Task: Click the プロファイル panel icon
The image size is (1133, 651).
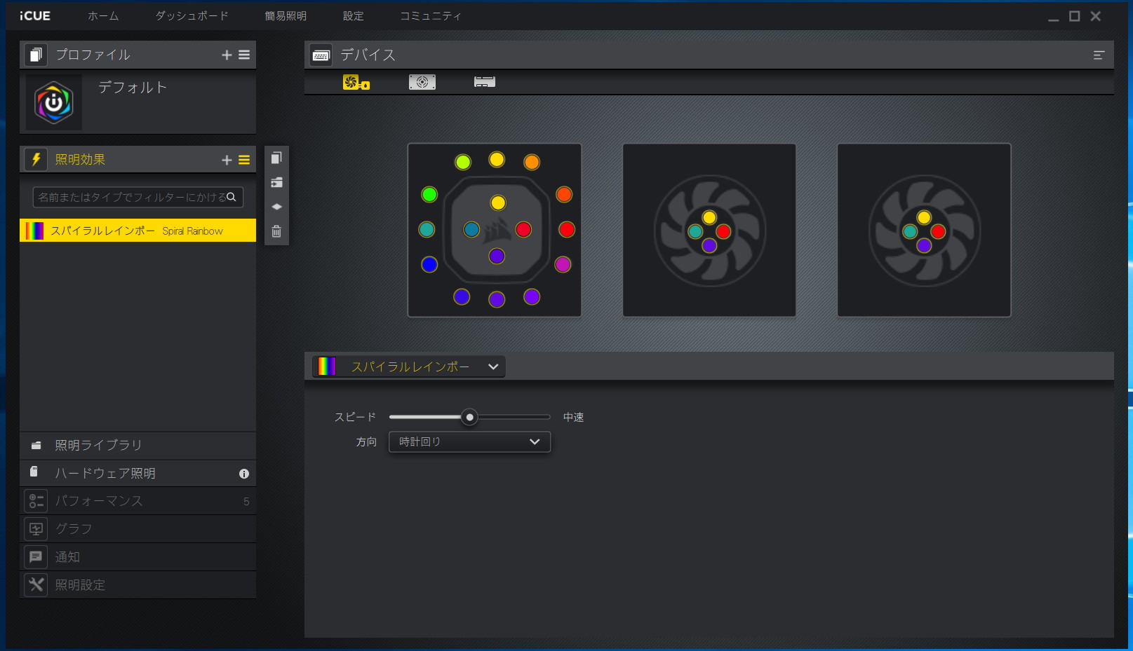Action: (x=36, y=55)
